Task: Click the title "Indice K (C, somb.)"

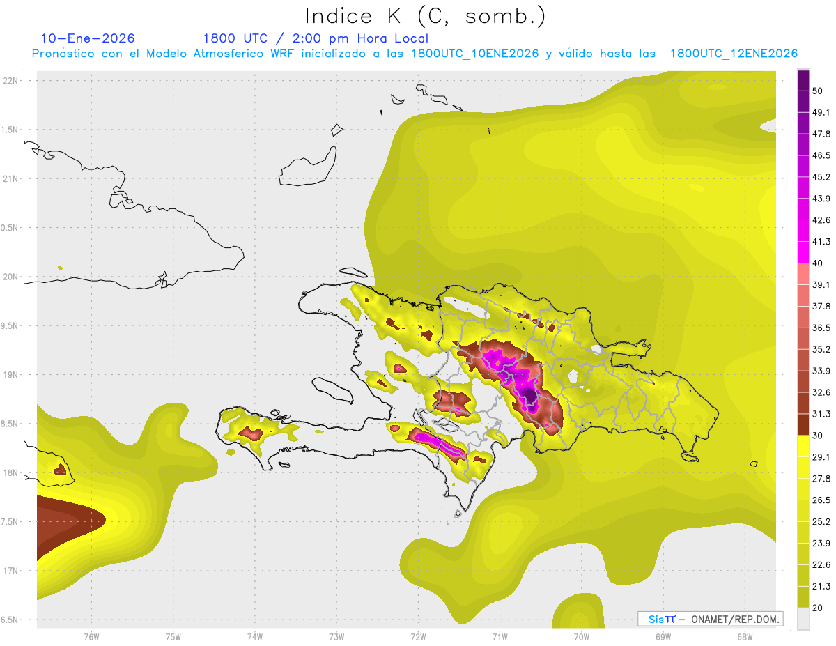Action: pyautogui.click(x=425, y=16)
